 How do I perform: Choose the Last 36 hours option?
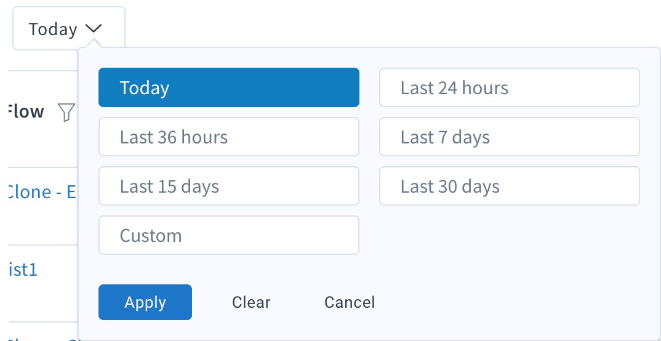[x=229, y=137]
